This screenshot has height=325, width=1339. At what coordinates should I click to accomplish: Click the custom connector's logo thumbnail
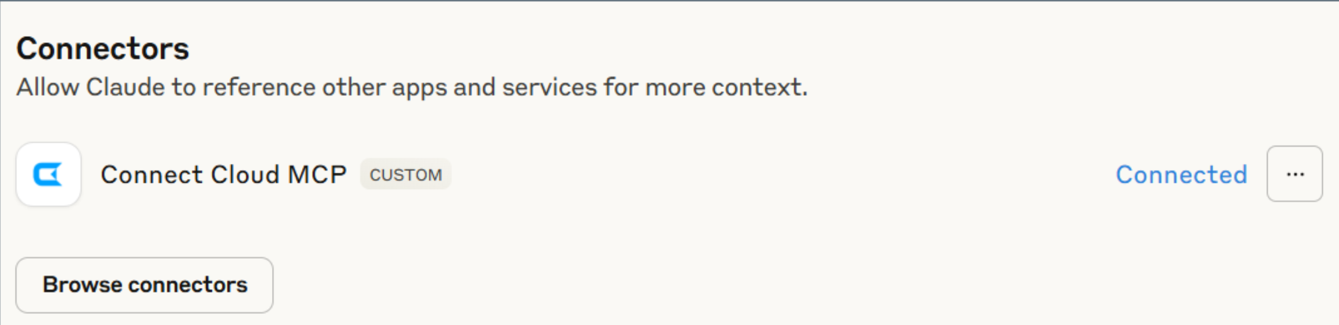pyautogui.click(x=49, y=173)
